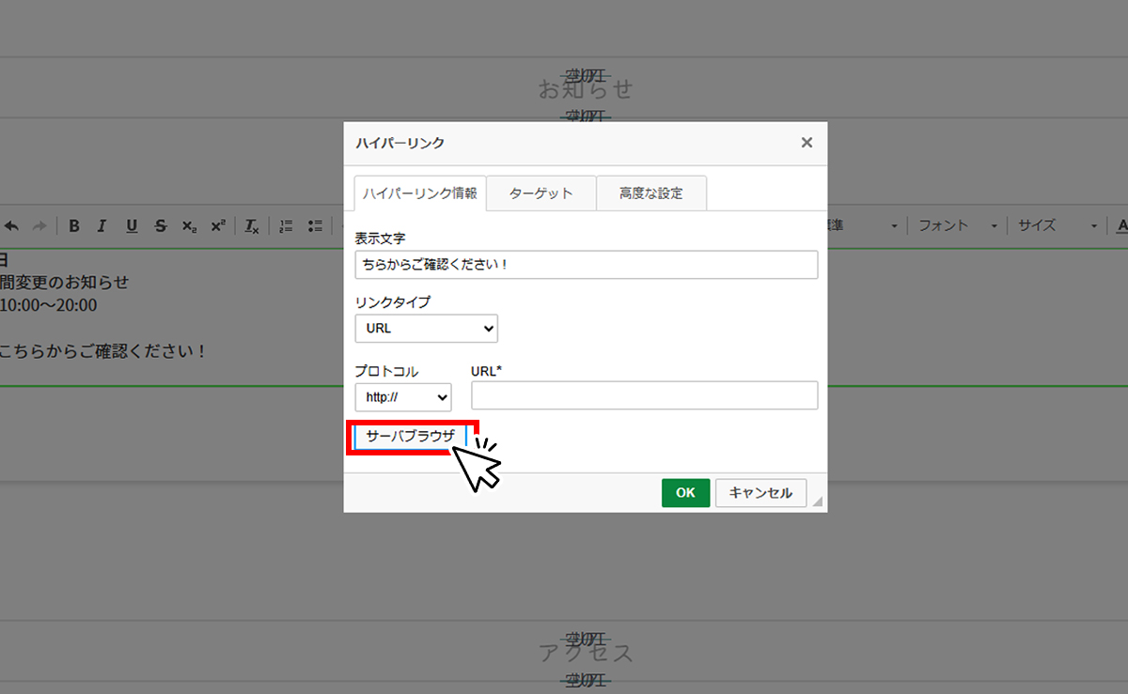
Task: Apply superscript formatting
Action: pos(218,226)
